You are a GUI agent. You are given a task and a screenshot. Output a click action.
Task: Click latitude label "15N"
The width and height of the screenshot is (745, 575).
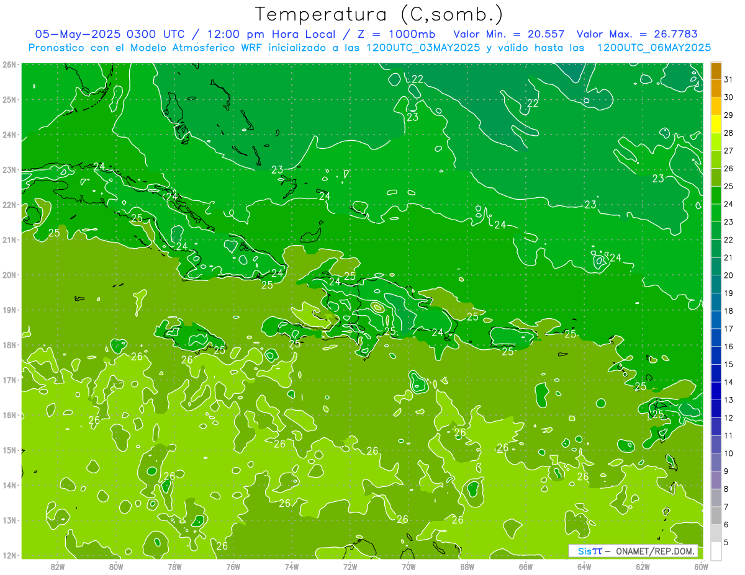click(9, 450)
